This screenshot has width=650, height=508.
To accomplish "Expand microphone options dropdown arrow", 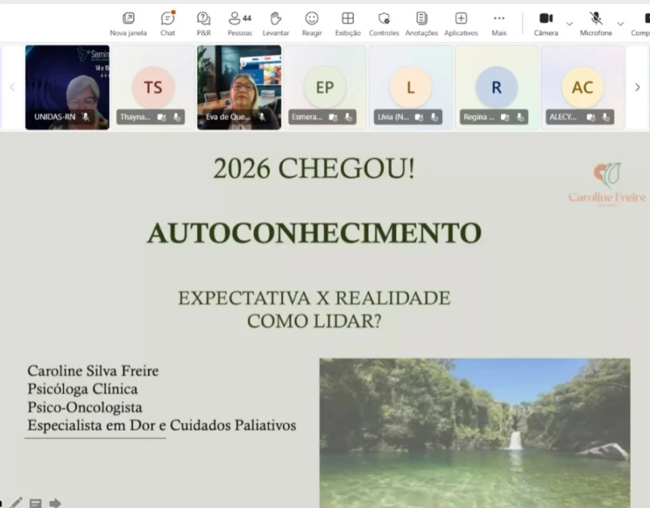I will pyautogui.click(x=622, y=24).
